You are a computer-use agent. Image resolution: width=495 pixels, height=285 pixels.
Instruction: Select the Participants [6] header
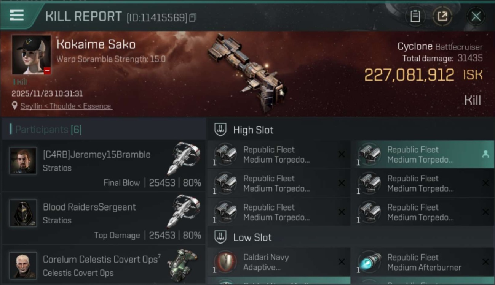pyautogui.click(x=48, y=130)
